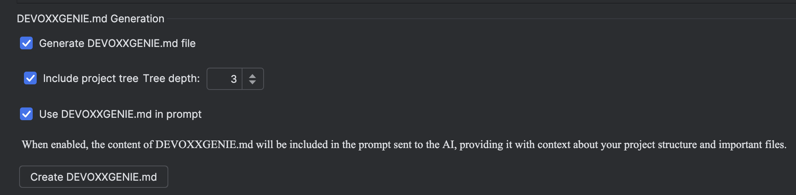Click the value 3 in depth spinner
796x195 pixels.
tap(234, 79)
